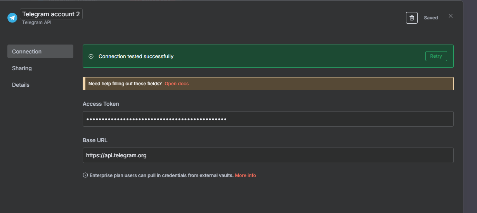The width and height of the screenshot is (477, 213).
Task: Click the info icon beside Enterprise plan note
Action: coord(85,175)
